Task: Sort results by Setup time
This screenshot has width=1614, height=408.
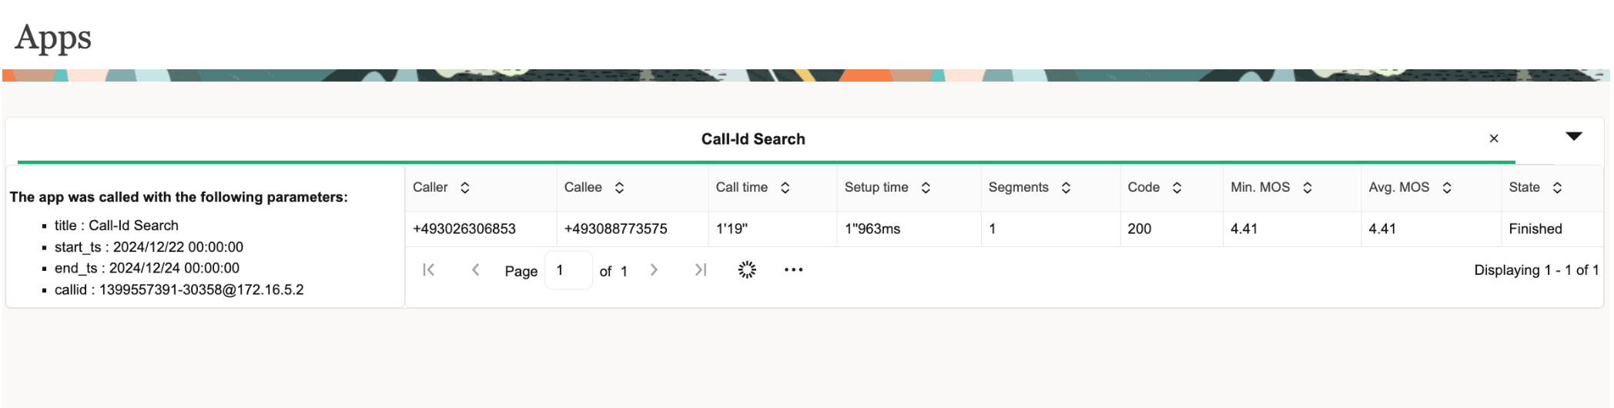Action: pyautogui.click(x=926, y=188)
